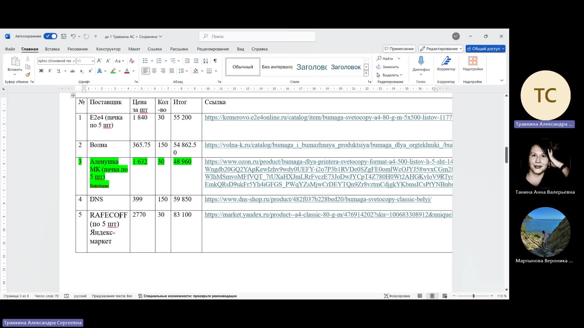
Task: Apply superscript formatting
Action: click(90, 71)
